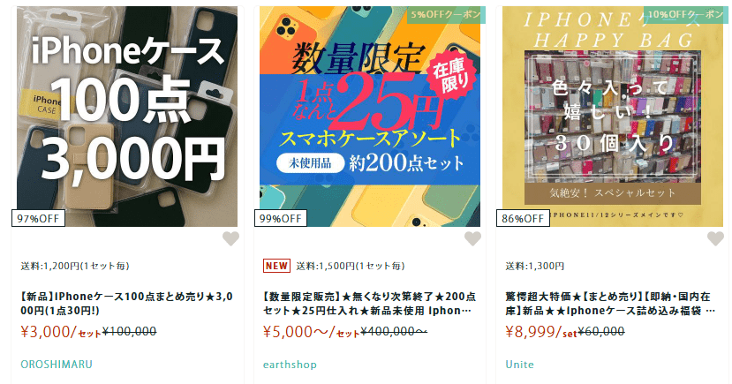The width and height of the screenshot is (732, 384).
Task: Visit the earthshop seller page
Action: pyautogui.click(x=290, y=365)
